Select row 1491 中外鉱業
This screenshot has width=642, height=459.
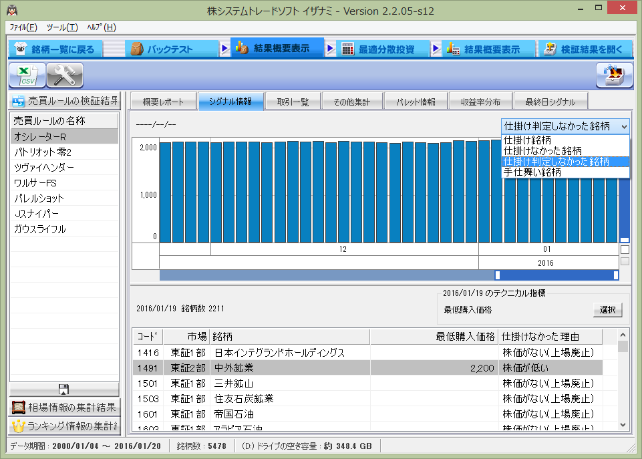pos(367,367)
